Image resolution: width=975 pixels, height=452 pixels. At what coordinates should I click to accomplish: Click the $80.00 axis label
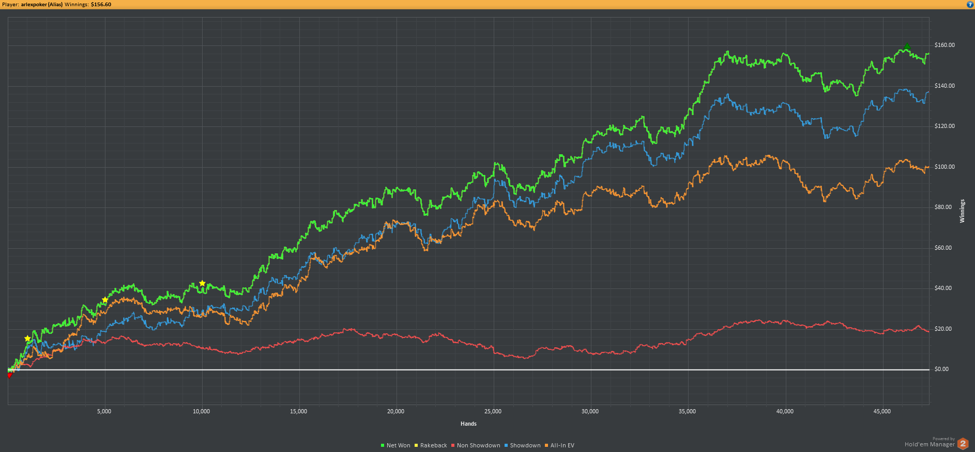(943, 207)
